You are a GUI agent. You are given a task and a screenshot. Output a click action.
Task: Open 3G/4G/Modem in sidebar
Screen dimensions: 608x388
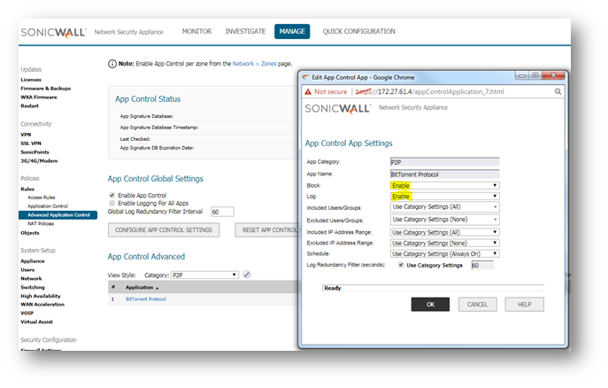pyautogui.click(x=39, y=161)
